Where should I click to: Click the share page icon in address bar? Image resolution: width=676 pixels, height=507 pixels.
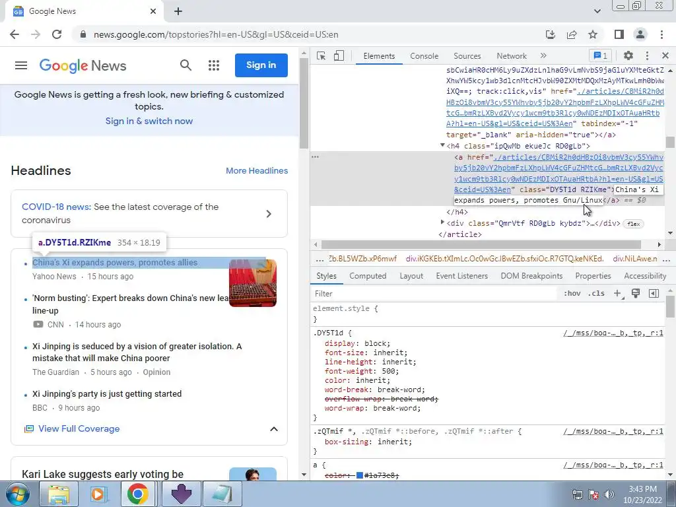click(572, 34)
